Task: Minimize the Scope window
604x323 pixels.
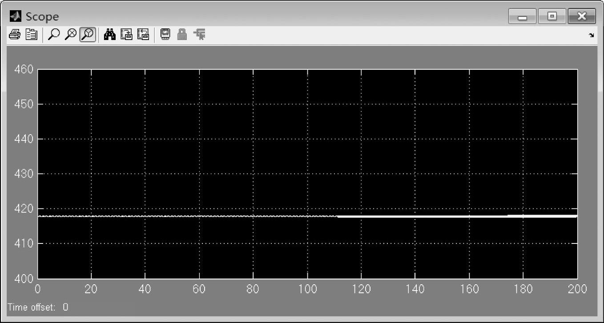Action: (522, 17)
